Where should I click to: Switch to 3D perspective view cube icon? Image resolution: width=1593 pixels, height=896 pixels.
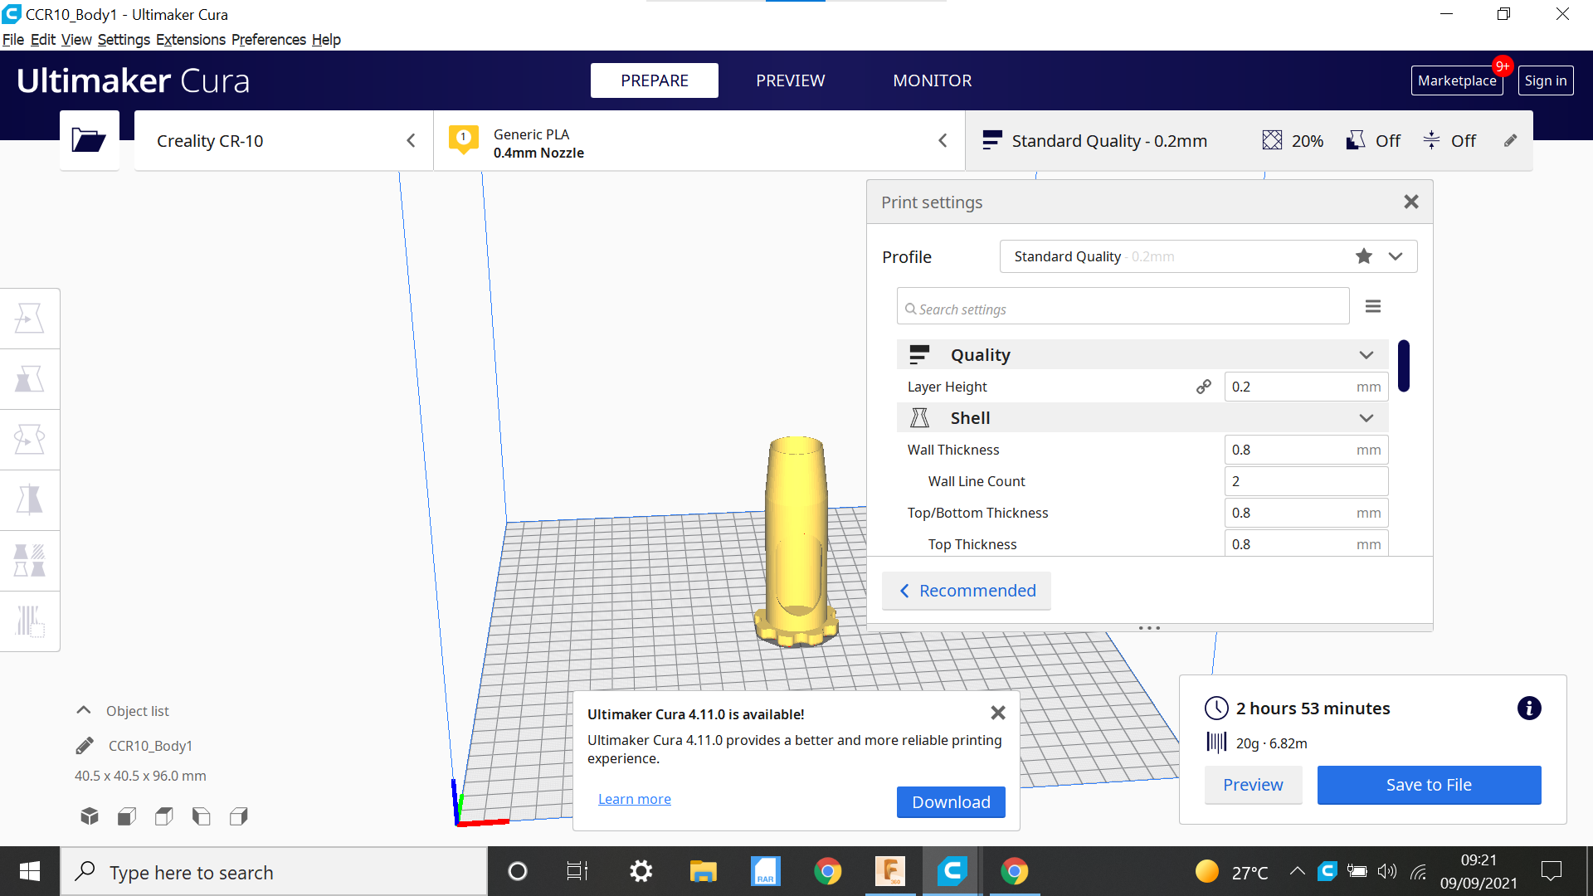point(90,816)
